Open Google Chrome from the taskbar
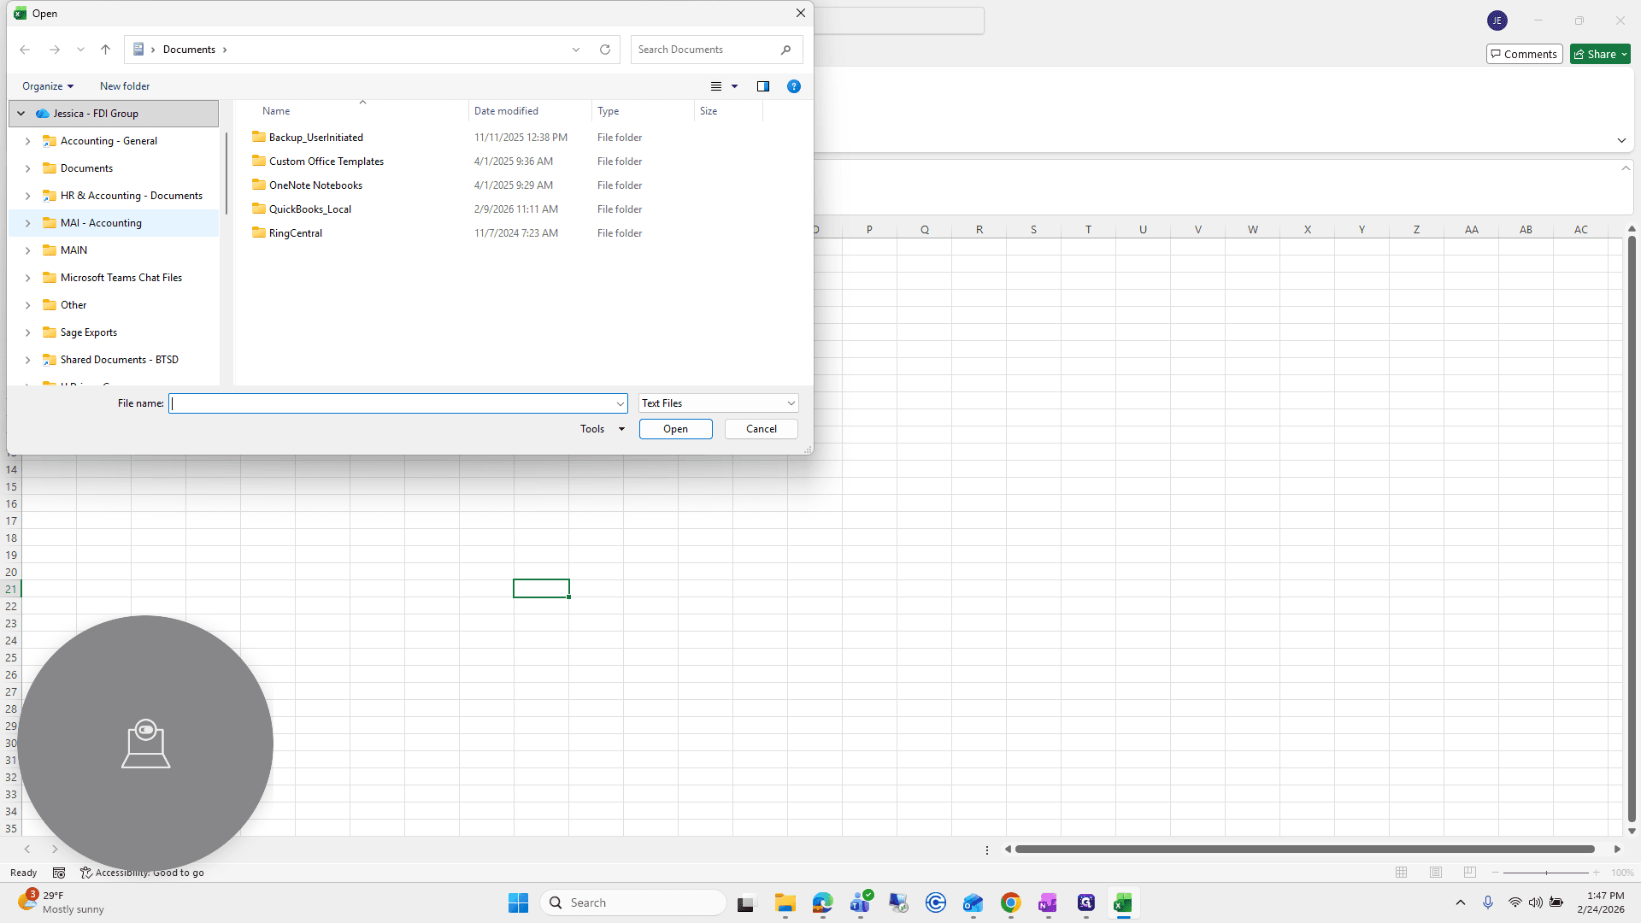Image resolution: width=1641 pixels, height=923 pixels. tap(1011, 902)
